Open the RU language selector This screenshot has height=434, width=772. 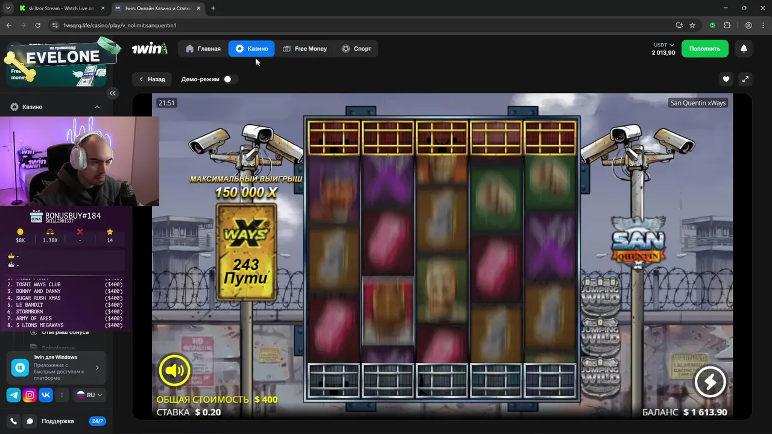click(90, 395)
